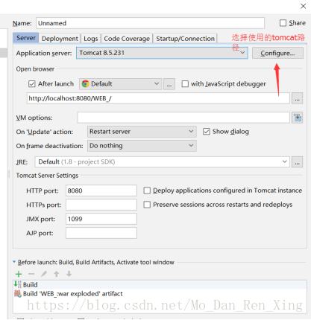Click the JMX port field showing 1099
Viewport: 311px width, 320px height.
(x=101, y=219)
